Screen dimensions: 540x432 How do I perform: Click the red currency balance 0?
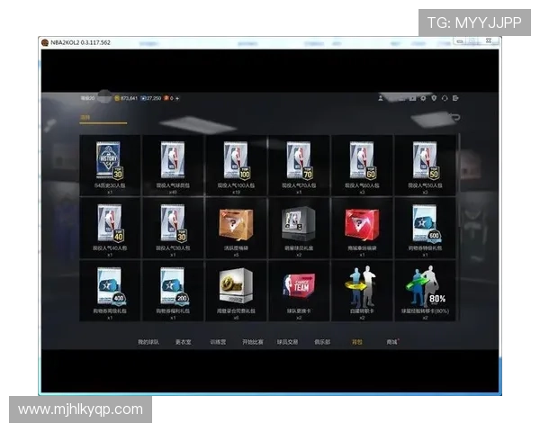pos(169,98)
